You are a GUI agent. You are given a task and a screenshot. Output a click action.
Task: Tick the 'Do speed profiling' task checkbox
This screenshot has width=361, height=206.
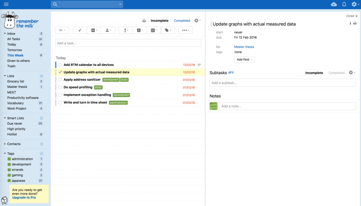pos(60,87)
